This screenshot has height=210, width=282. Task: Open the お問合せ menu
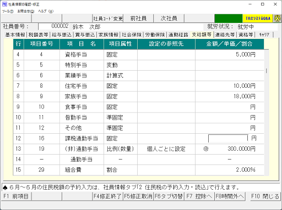[26, 11]
